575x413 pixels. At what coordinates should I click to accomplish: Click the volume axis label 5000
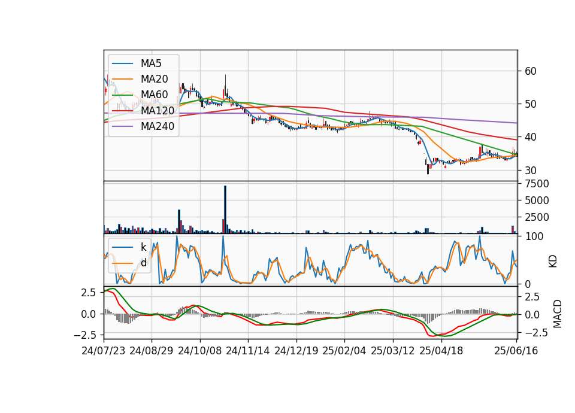[x=537, y=201]
